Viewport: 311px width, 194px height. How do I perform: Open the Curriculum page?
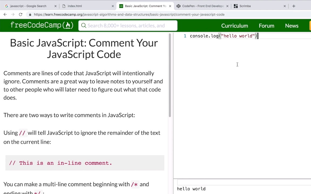pos(234,26)
